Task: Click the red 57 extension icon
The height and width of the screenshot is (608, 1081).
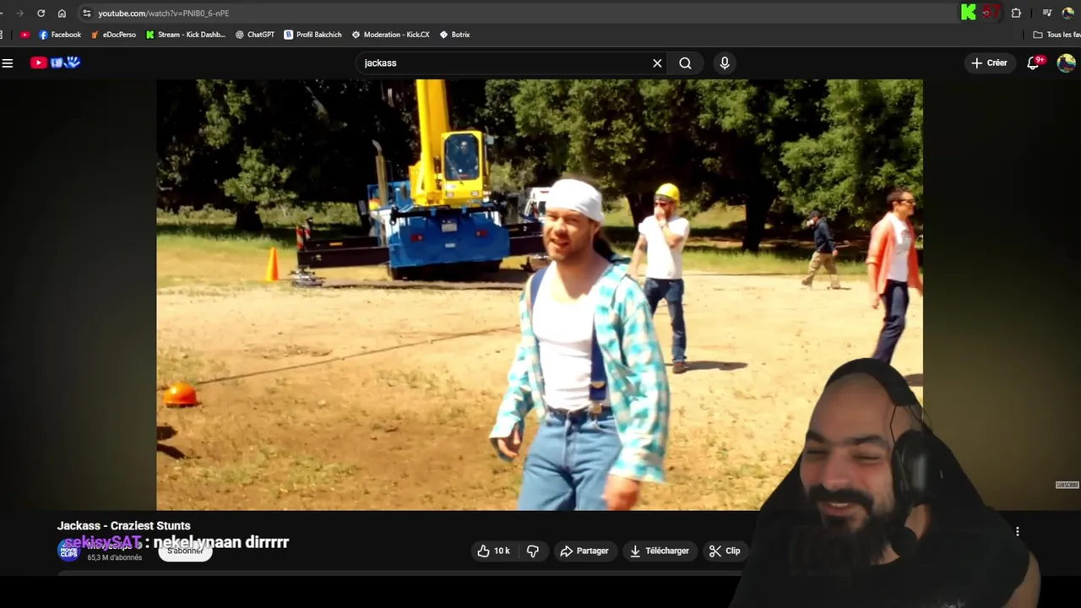Action: [x=991, y=13]
